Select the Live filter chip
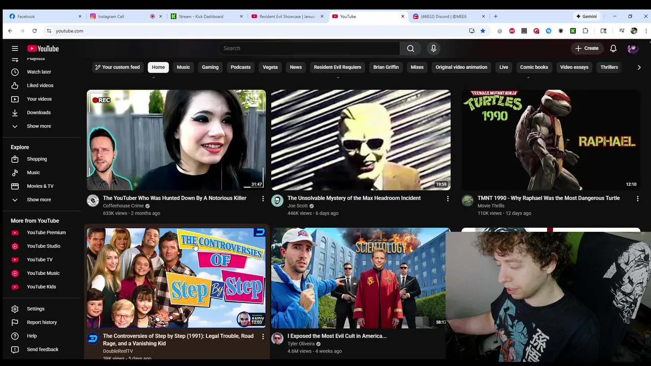651x366 pixels. (504, 67)
